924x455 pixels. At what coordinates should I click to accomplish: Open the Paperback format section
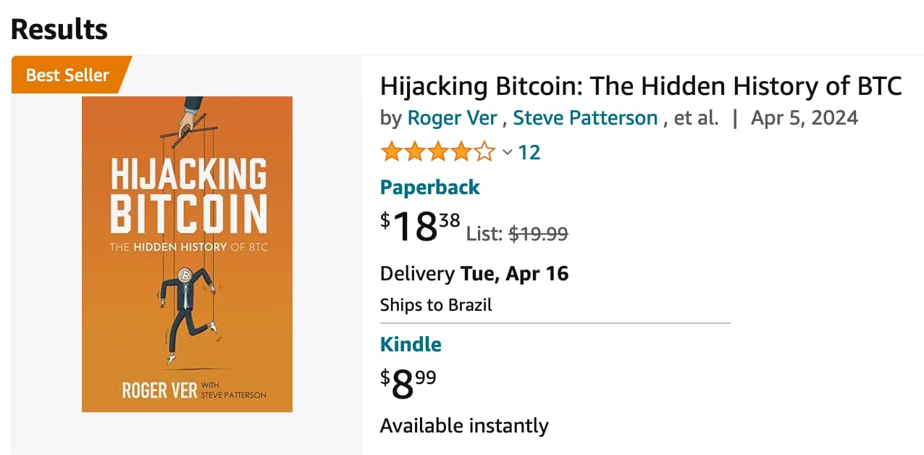429,187
